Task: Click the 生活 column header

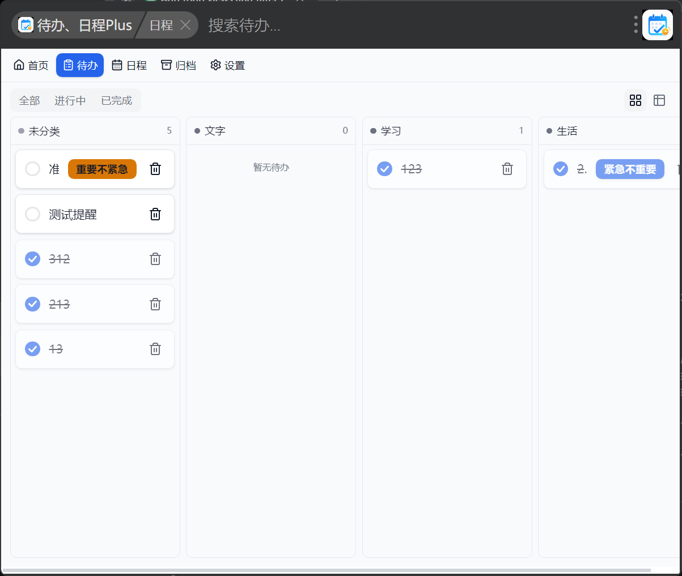Action: (x=610, y=131)
